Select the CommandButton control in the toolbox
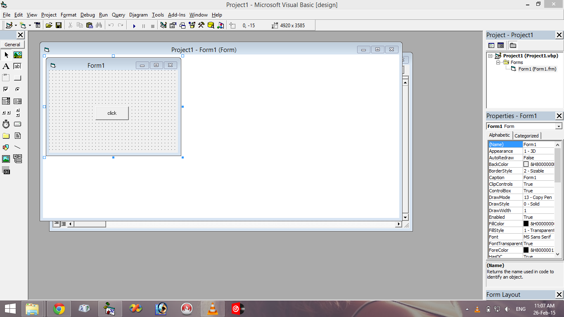The width and height of the screenshot is (564, 317). point(18,78)
